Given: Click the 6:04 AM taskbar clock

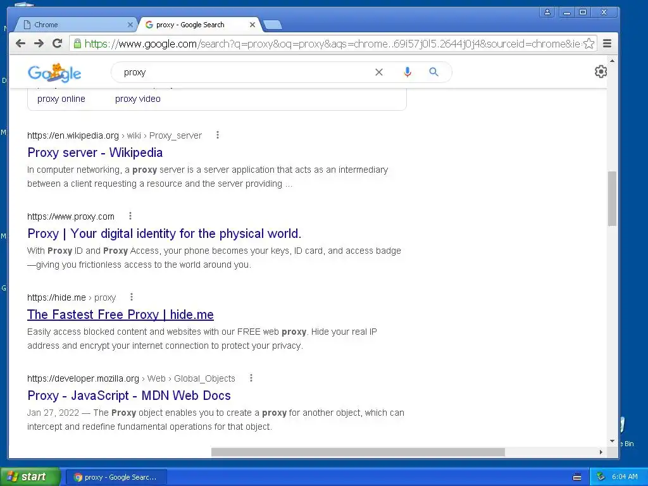Looking at the screenshot, I should tap(625, 477).
